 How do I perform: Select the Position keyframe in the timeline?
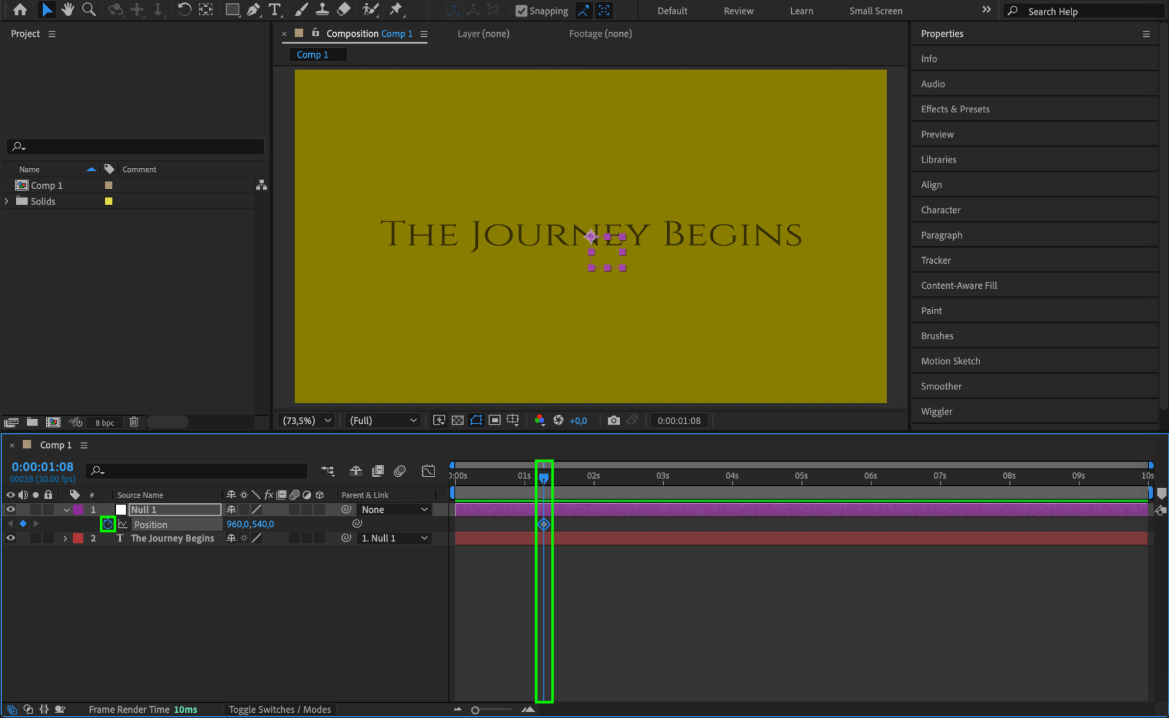pyautogui.click(x=543, y=524)
